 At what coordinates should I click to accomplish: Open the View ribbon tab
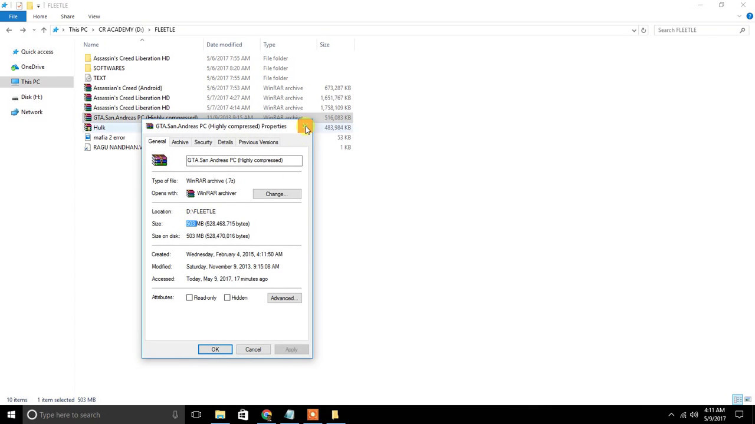click(94, 16)
